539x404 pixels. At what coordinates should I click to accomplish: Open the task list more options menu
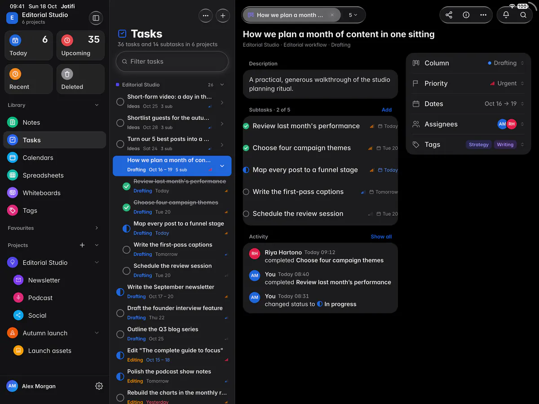point(205,15)
